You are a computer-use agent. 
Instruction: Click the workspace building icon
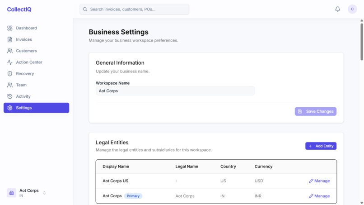pos(11,193)
